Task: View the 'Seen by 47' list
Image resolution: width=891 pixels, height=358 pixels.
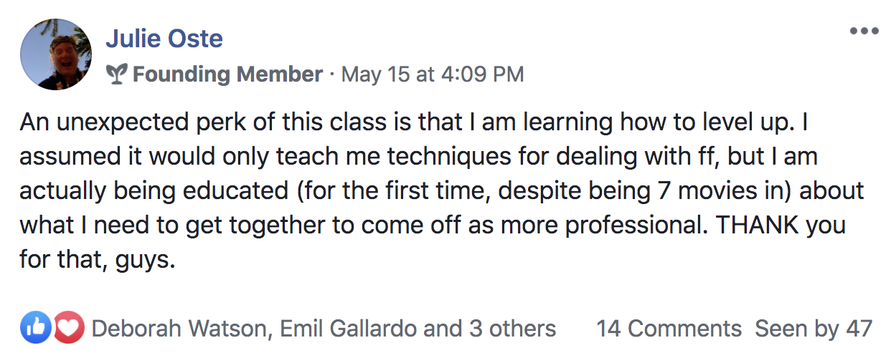Action: [x=814, y=329]
